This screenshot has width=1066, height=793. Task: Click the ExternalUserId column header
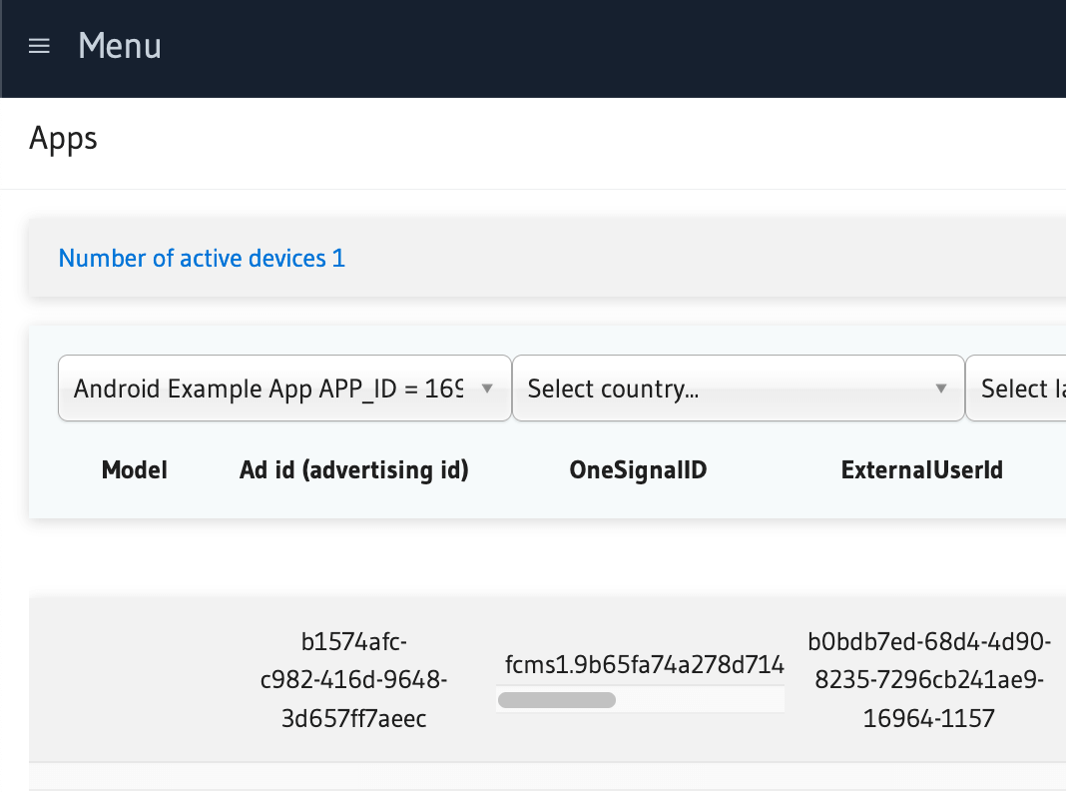tap(921, 470)
